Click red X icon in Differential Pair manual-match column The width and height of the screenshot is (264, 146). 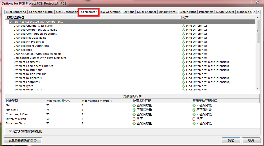coord(194,119)
